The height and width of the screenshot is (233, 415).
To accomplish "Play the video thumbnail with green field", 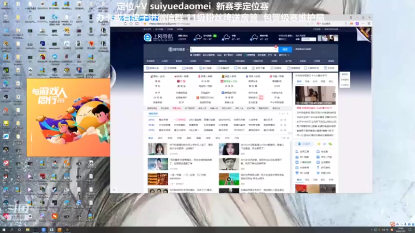I will [229, 179].
